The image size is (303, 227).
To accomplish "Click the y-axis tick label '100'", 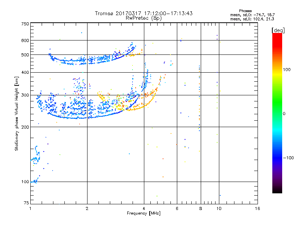I will 25,182.
